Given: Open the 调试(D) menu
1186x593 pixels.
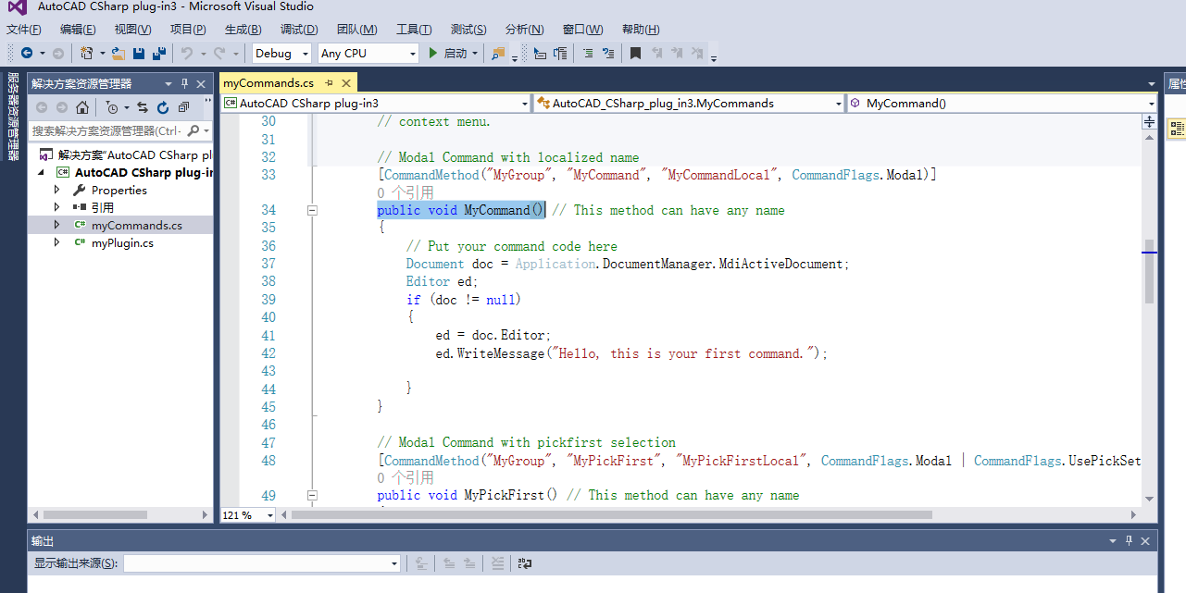Looking at the screenshot, I should (x=298, y=30).
